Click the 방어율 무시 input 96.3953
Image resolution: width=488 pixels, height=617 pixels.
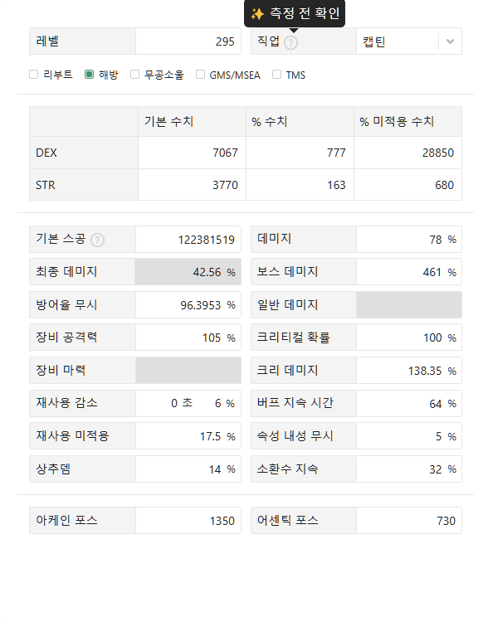click(188, 305)
